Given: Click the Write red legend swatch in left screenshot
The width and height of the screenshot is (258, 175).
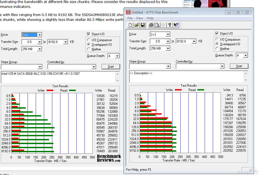Looking at the screenshot, I should pos(50,90).
